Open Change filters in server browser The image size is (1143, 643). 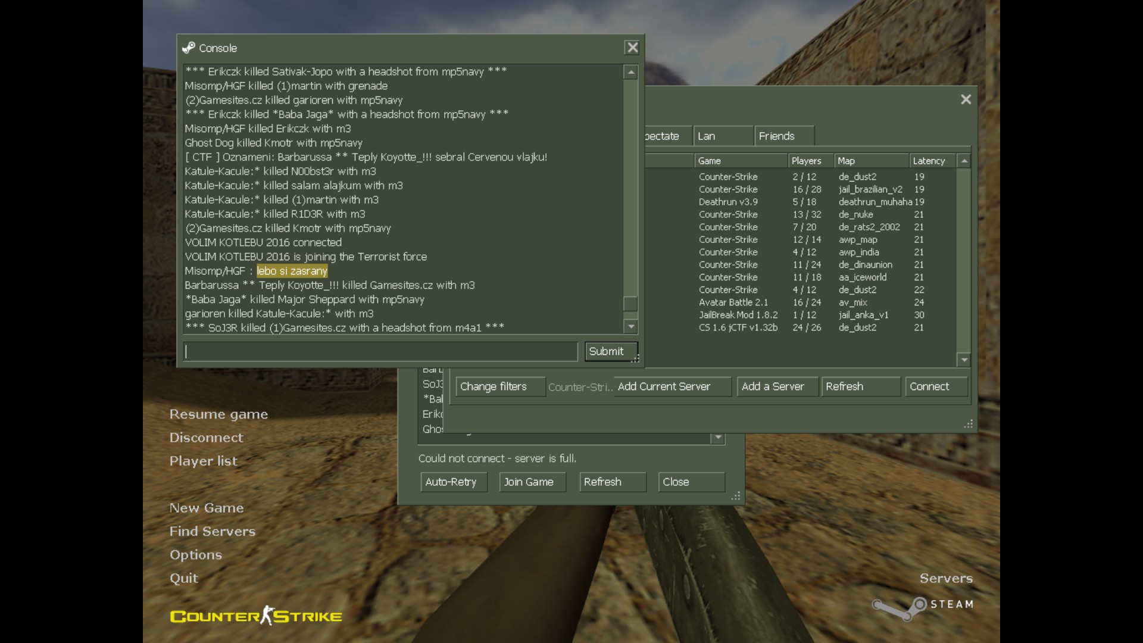pos(500,386)
